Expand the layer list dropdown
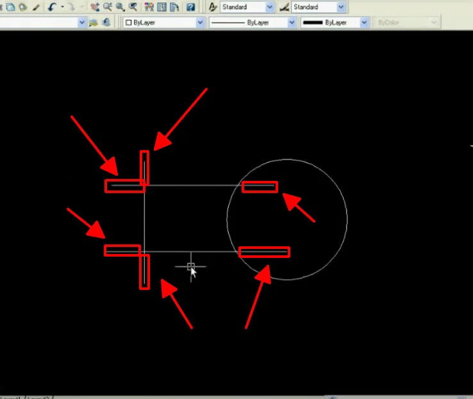 click(81, 22)
